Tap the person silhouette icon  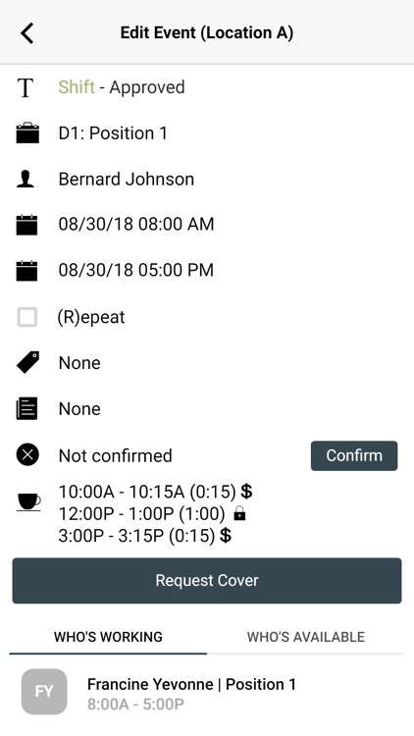click(x=26, y=179)
